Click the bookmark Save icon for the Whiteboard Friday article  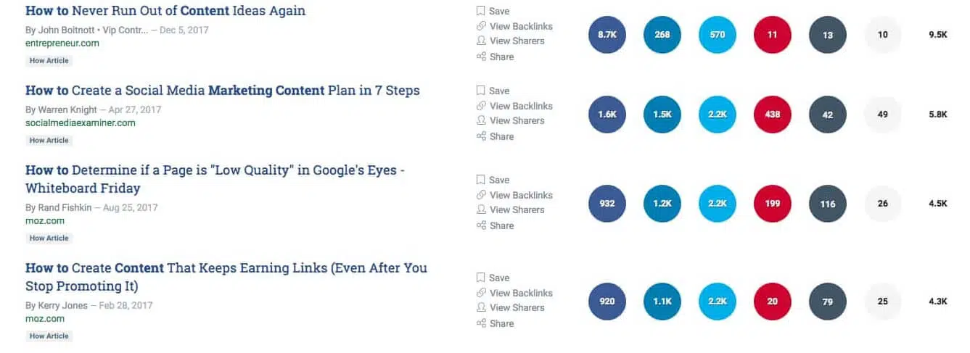pos(480,180)
